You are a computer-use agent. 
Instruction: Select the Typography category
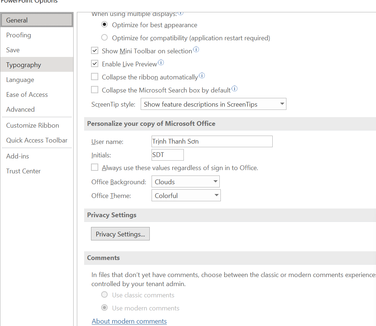point(37,65)
